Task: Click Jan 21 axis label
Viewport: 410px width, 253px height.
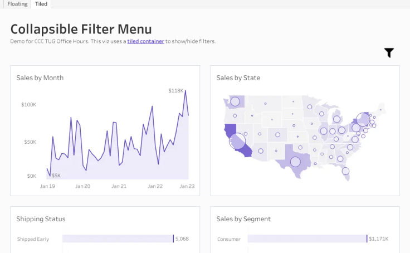Action: pyautogui.click(x=119, y=186)
